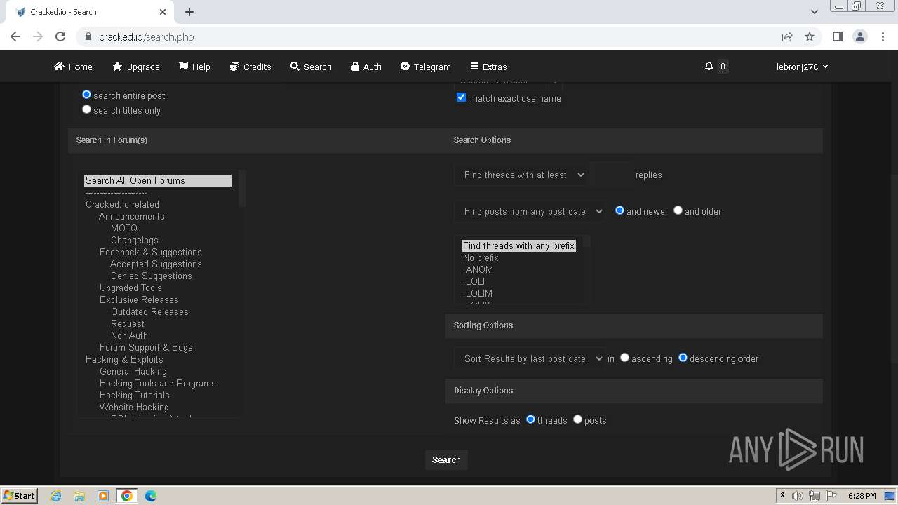Open the Credits nav item
898x505 pixels.
[x=250, y=67]
